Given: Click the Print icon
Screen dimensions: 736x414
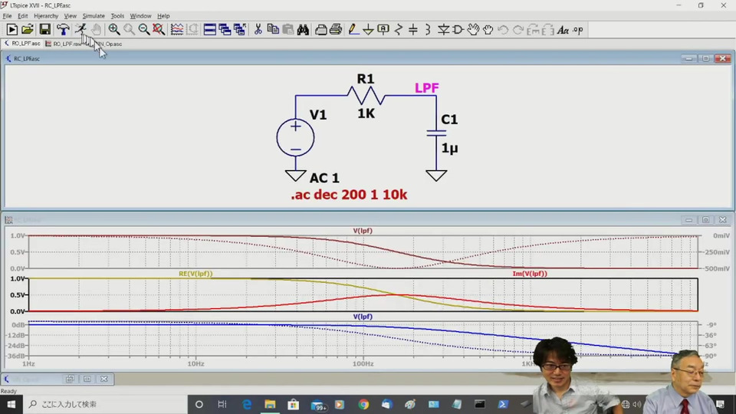Looking at the screenshot, I should (x=336, y=30).
